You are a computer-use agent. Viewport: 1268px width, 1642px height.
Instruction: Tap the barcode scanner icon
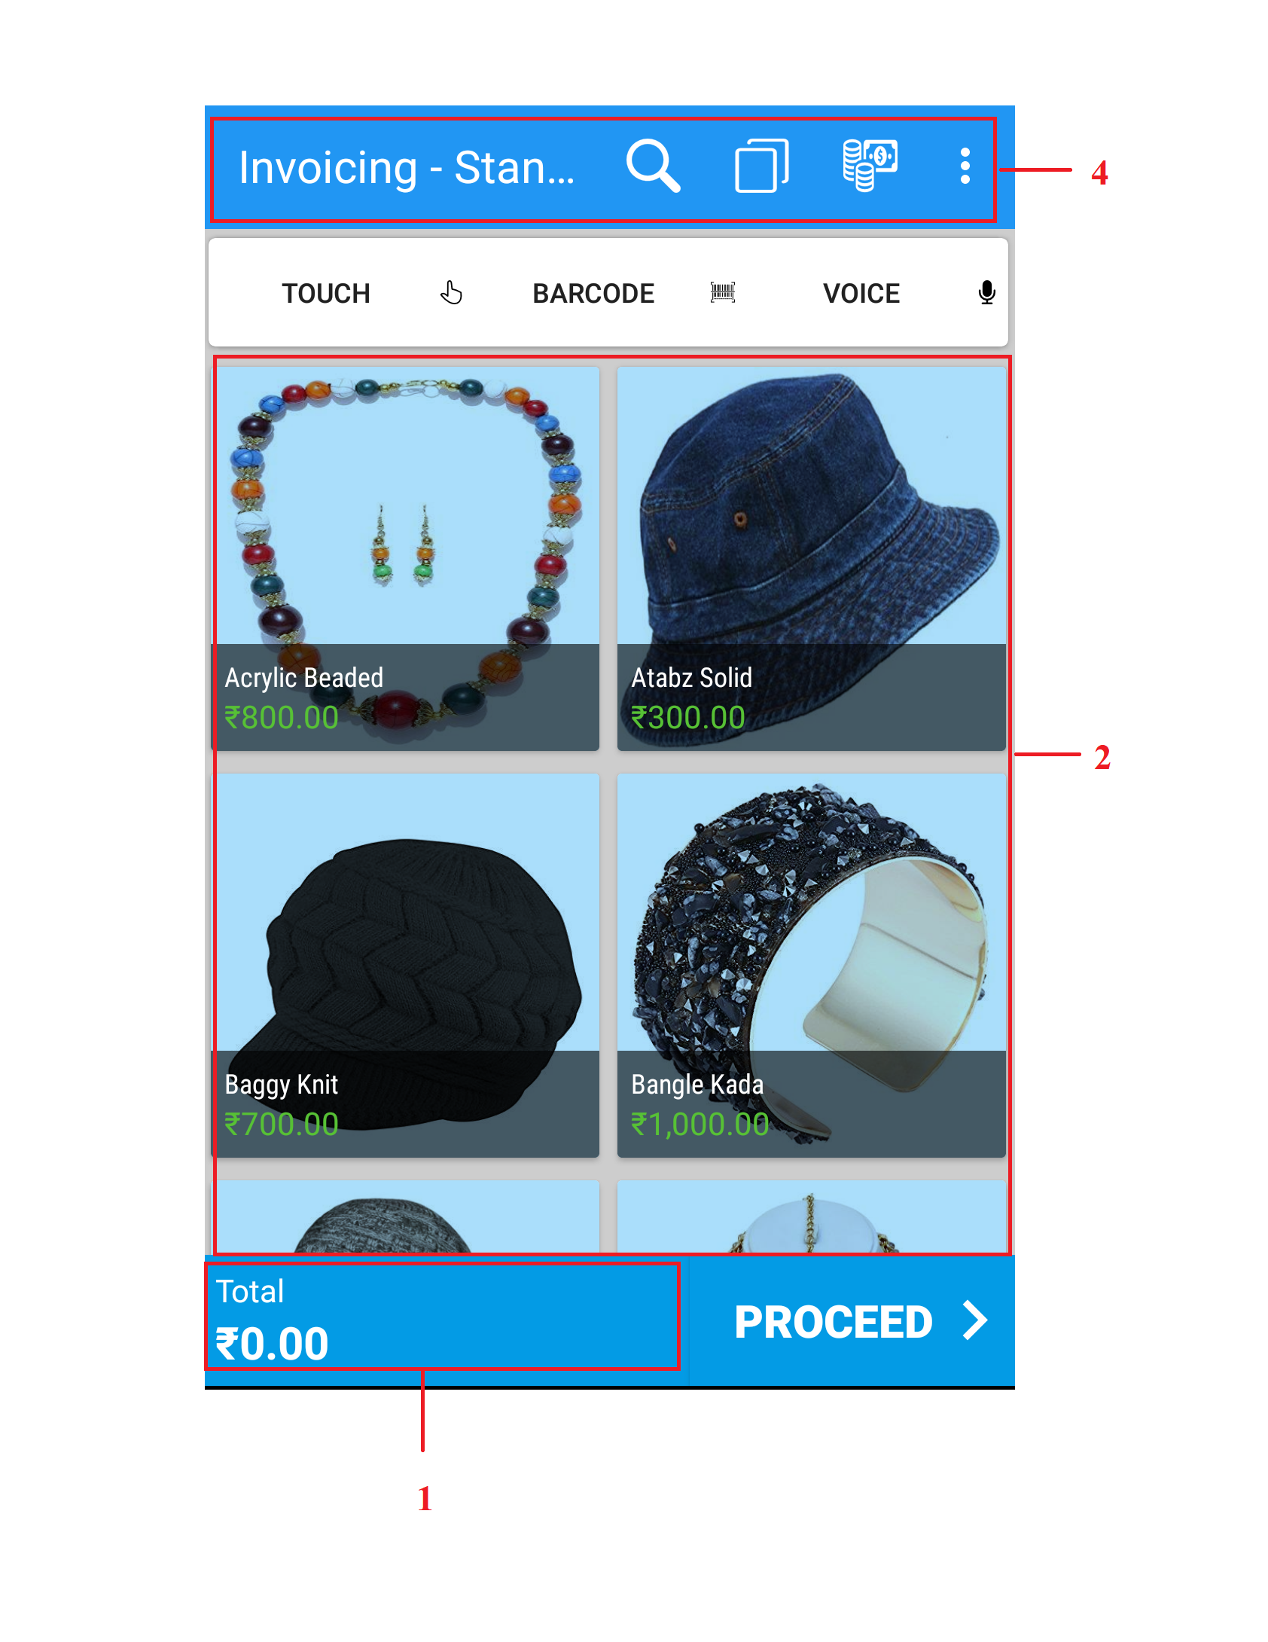(723, 292)
